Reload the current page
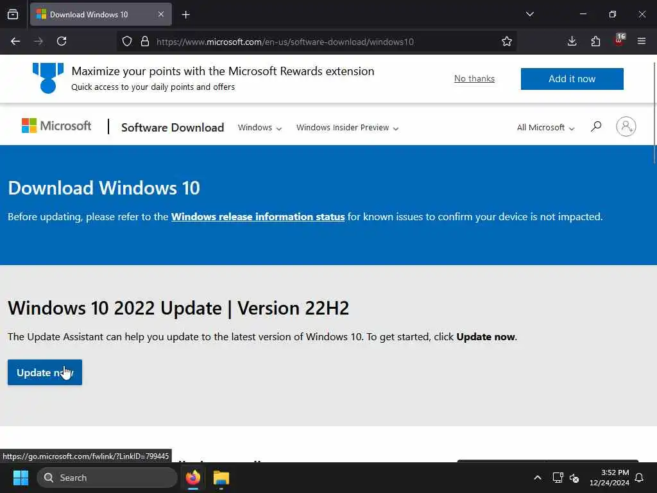Screen dimensions: 657x493 [62, 41]
